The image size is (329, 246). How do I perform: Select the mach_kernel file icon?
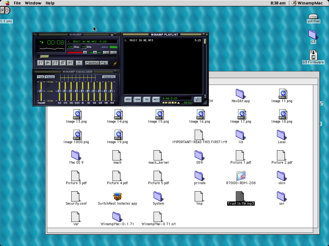point(158,157)
